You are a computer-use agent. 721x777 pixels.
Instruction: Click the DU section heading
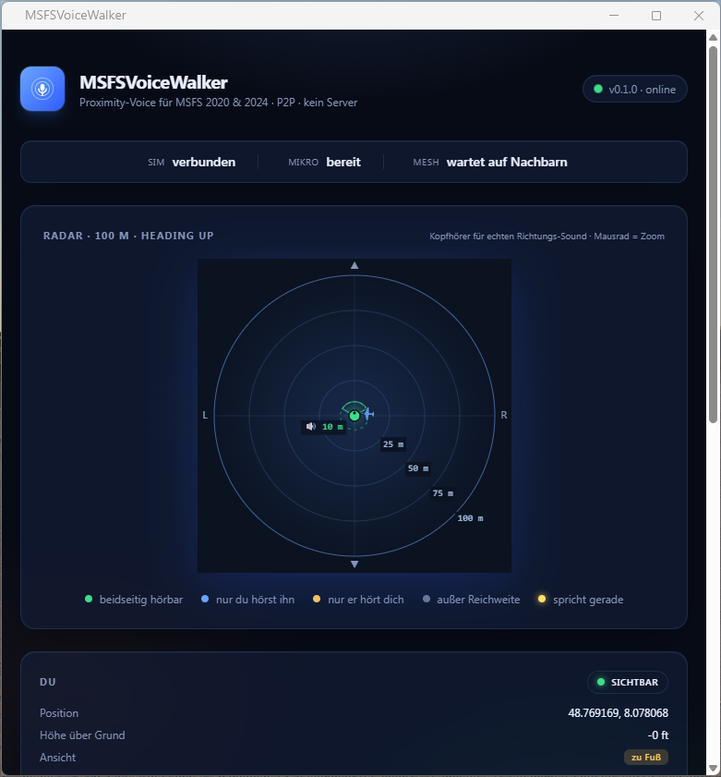coord(47,683)
